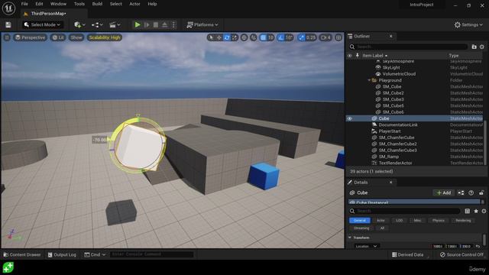Open the viewport options hamburger menu
489x275 pixels.
click(x=7, y=37)
